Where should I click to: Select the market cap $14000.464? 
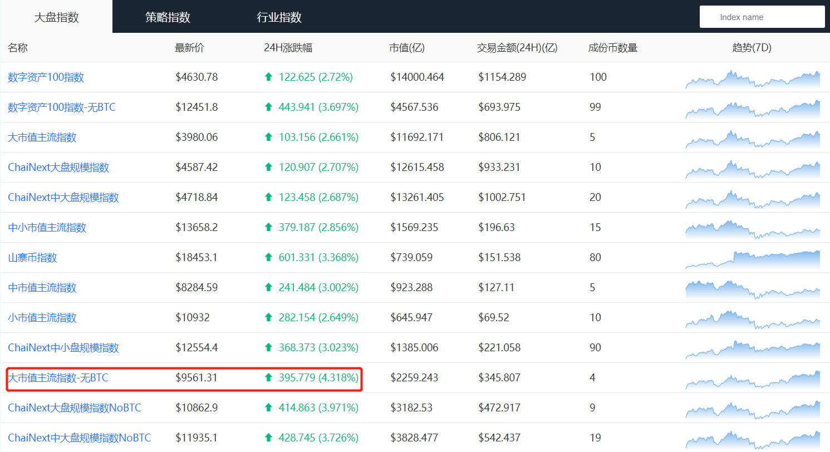coord(418,77)
